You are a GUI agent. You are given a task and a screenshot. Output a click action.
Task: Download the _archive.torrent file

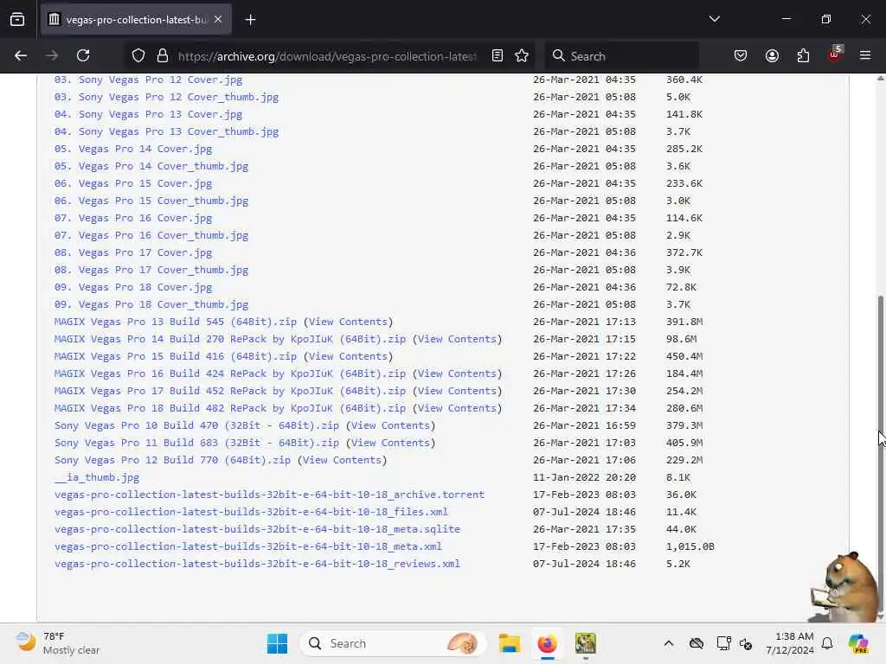click(270, 495)
